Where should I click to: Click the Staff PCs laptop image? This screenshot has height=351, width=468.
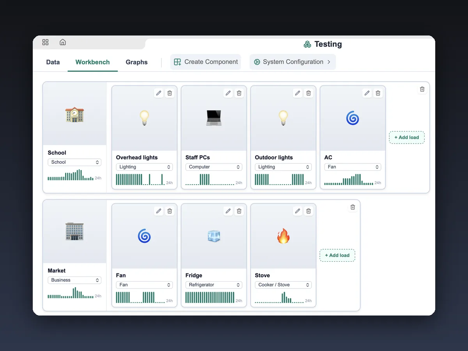coord(214,118)
